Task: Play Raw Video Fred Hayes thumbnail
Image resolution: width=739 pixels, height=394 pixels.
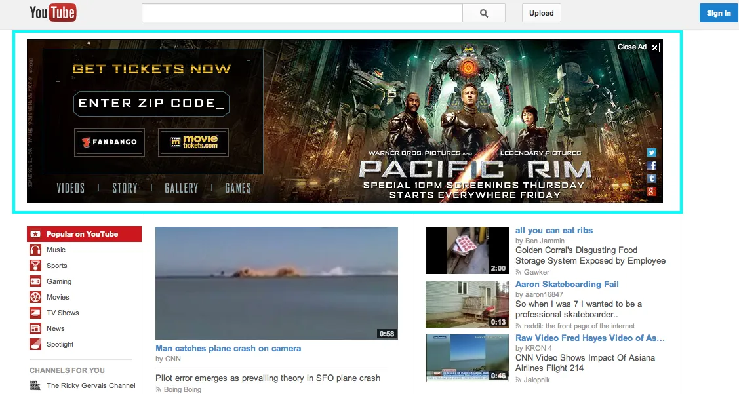Action: coord(467,358)
